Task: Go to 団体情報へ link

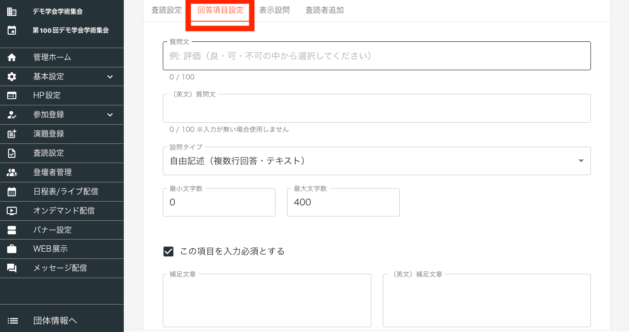Action: (x=55, y=320)
